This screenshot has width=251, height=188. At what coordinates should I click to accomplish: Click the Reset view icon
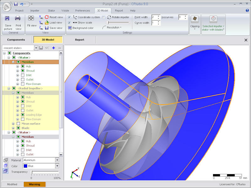[x=47, y=17]
